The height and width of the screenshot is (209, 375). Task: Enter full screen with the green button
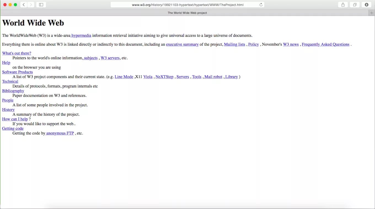coord(15,5)
